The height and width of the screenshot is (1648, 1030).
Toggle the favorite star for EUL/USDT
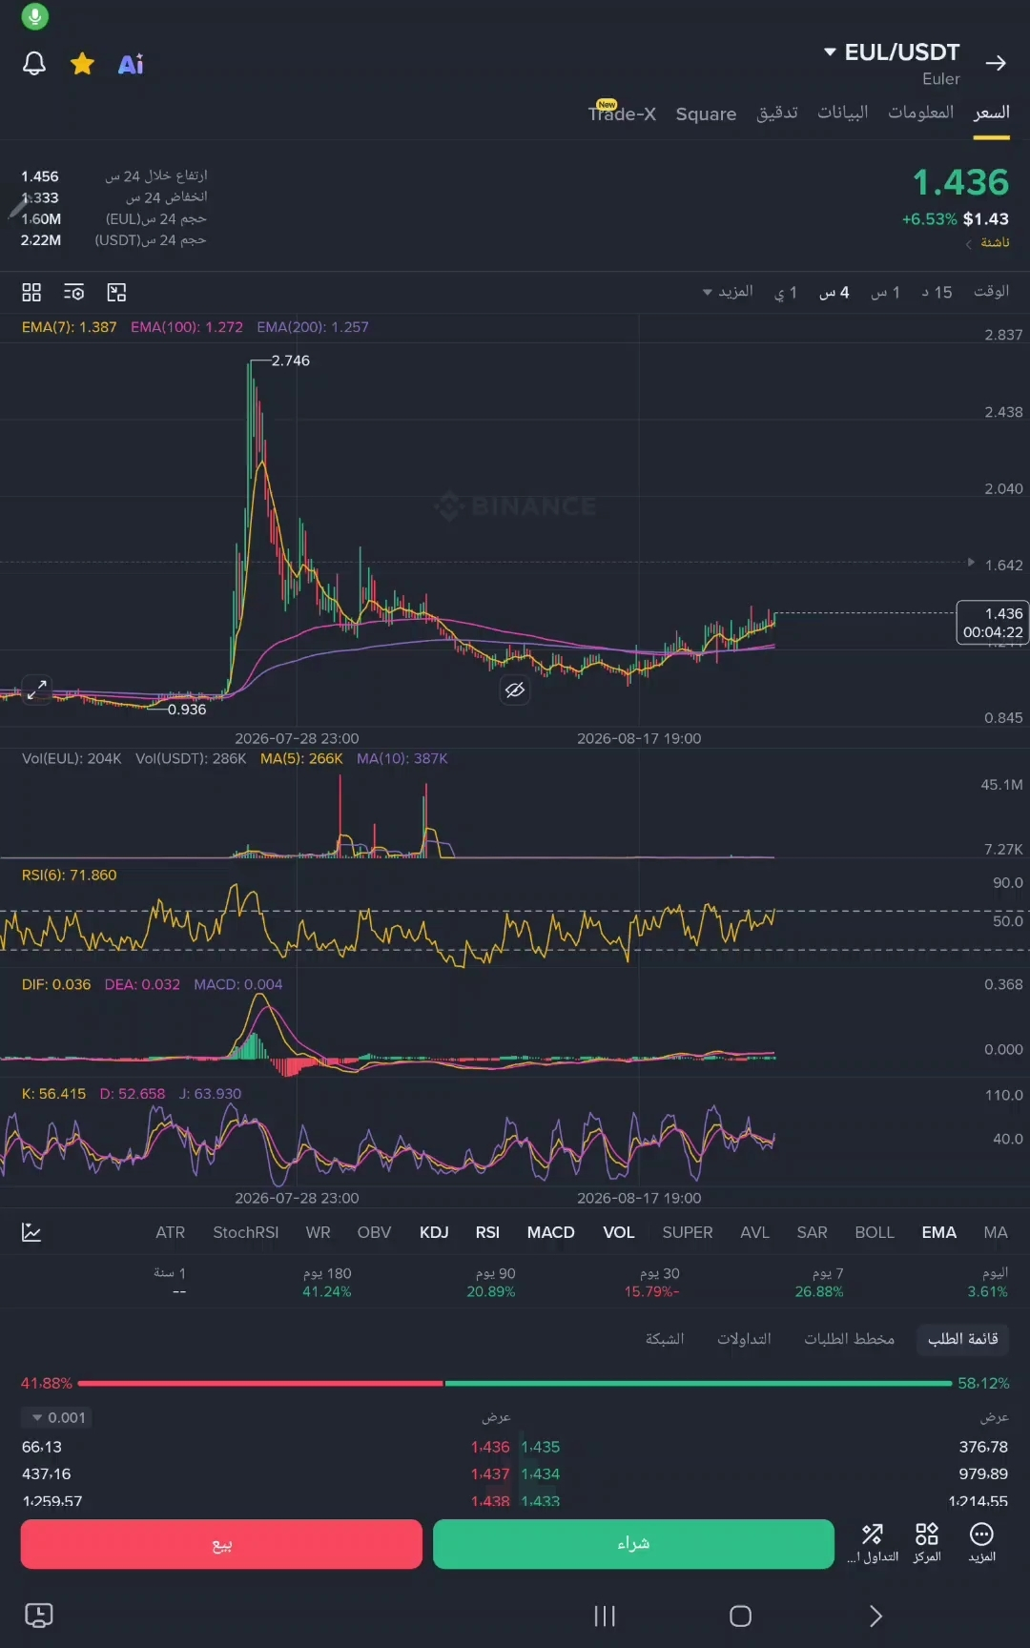coord(83,64)
